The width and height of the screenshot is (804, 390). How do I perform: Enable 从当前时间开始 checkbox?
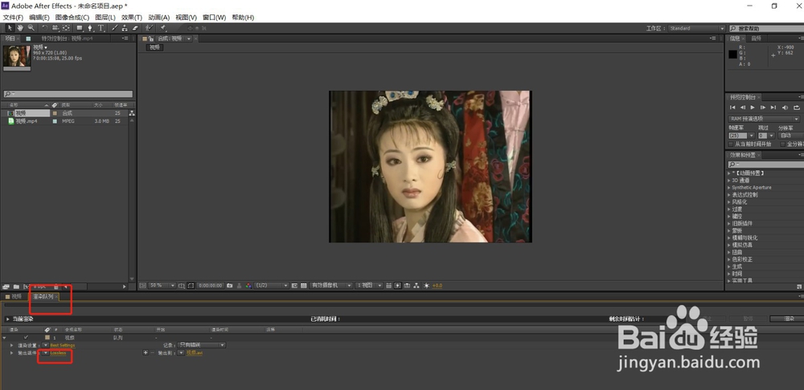[x=732, y=144]
